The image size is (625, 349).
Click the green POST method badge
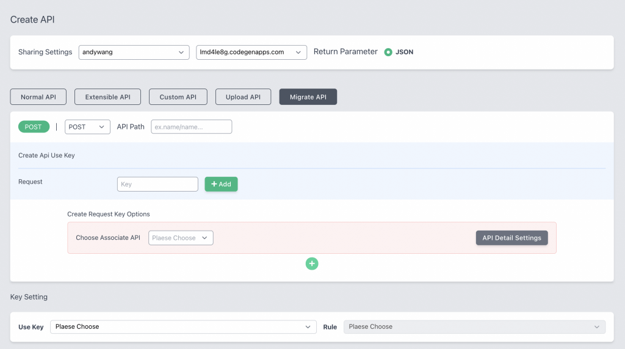coord(34,127)
